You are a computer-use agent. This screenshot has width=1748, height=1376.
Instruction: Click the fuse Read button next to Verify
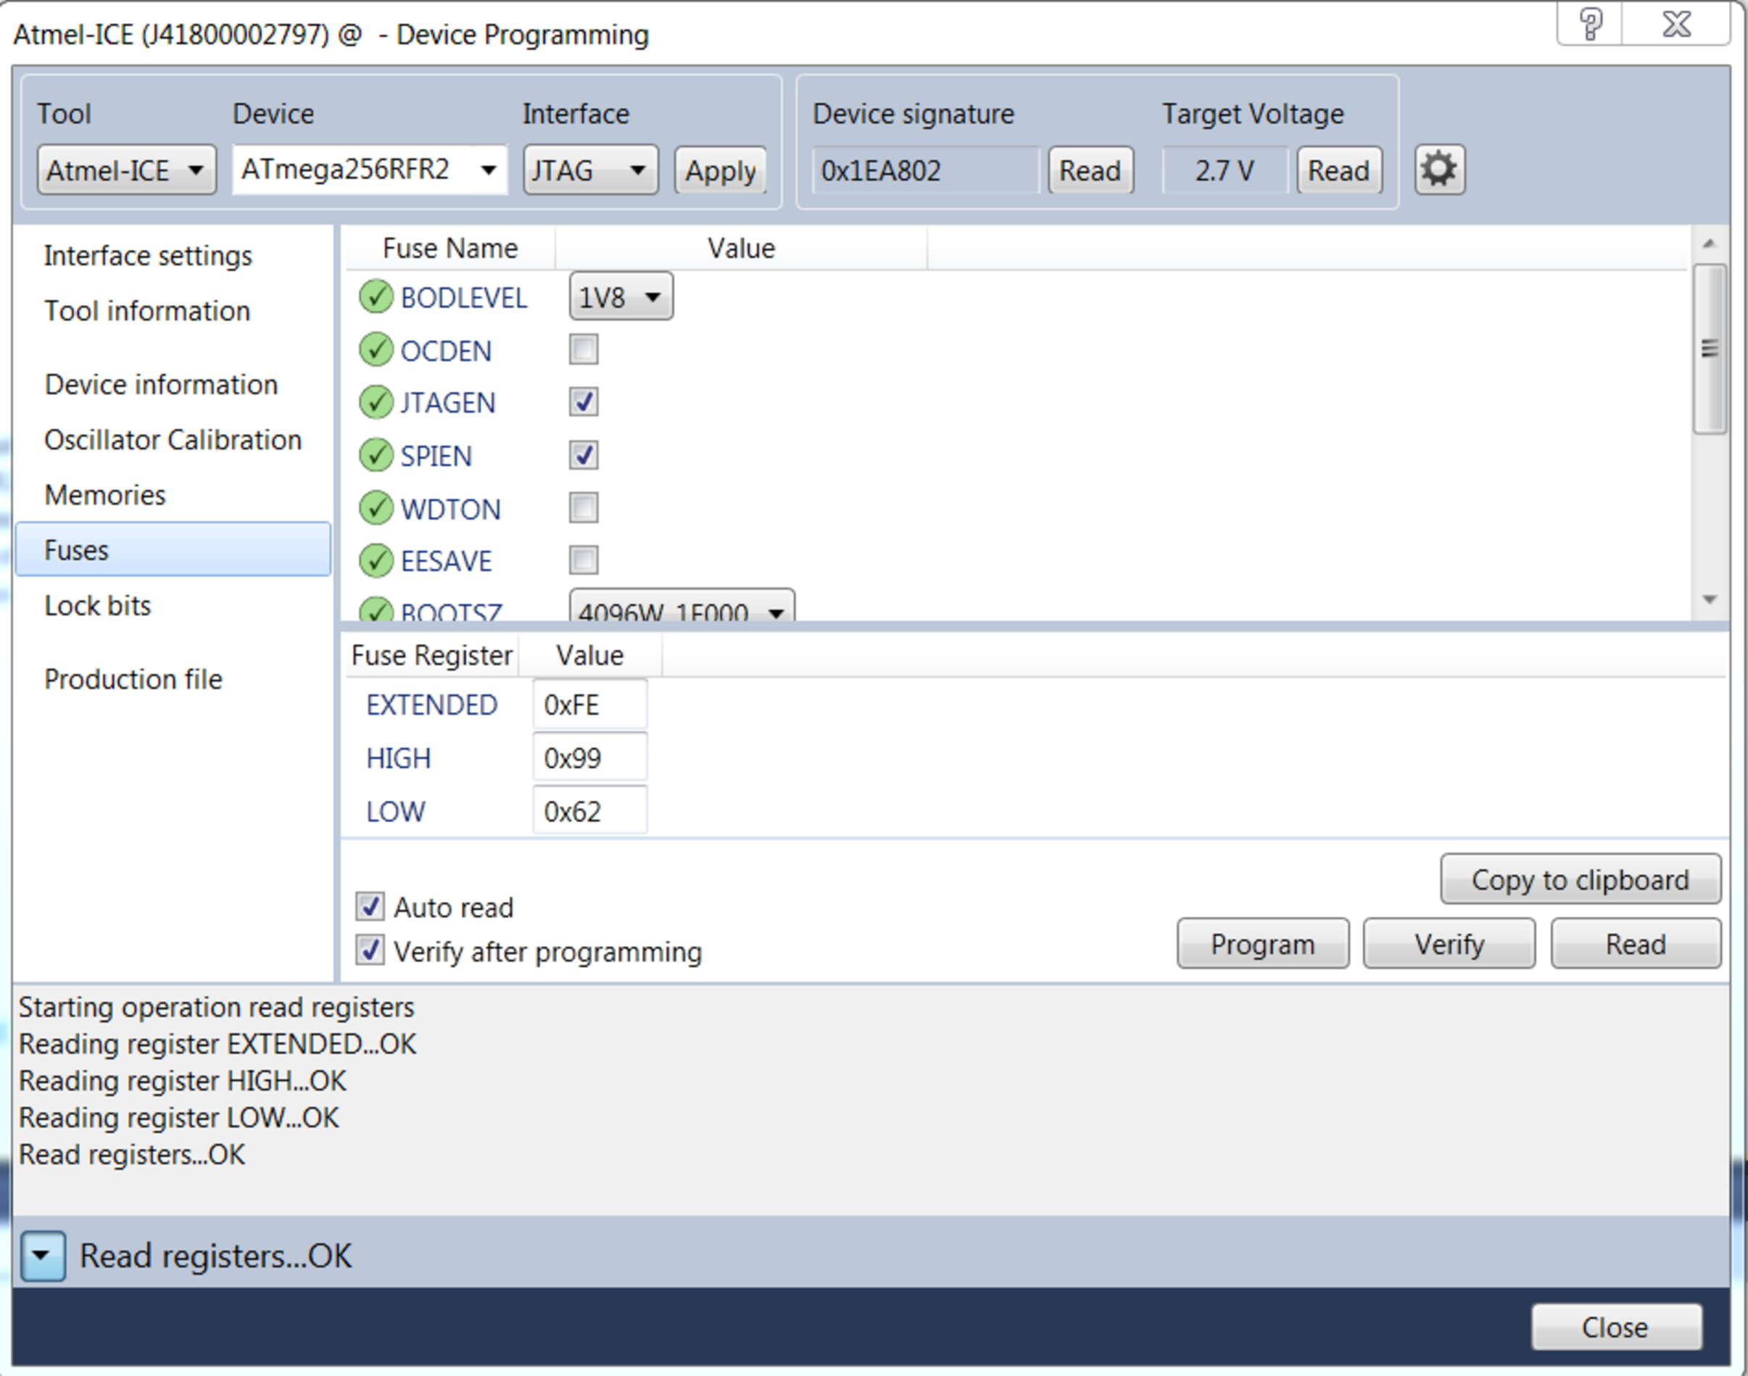pos(1636,943)
